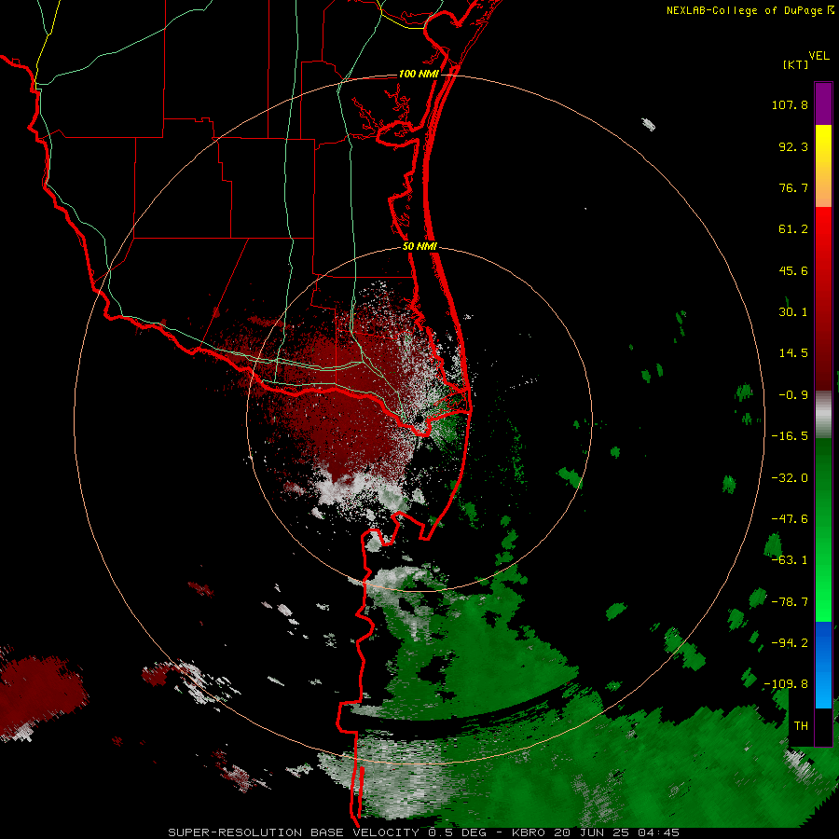Click the -16.5 legend value

tap(790, 436)
